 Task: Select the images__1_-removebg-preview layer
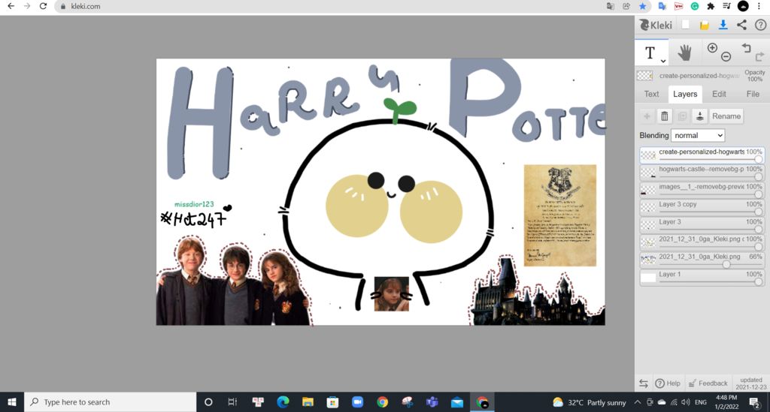[x=702, y=190]
